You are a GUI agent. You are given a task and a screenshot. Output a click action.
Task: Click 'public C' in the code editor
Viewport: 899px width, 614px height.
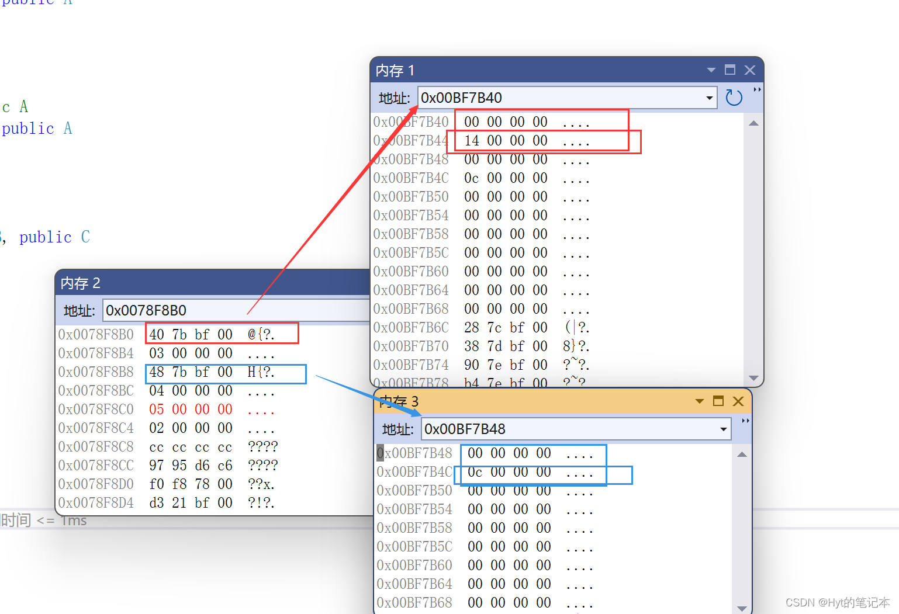click(x=54, y=237)
